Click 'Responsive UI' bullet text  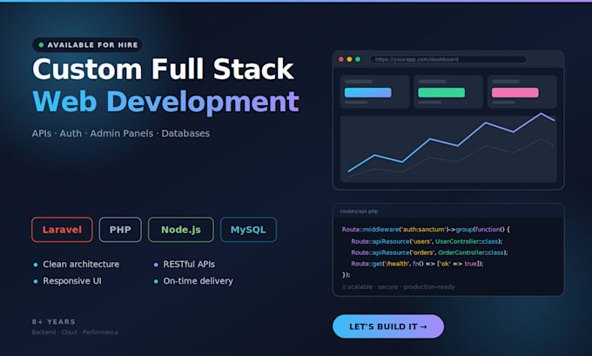coord(72,281)
